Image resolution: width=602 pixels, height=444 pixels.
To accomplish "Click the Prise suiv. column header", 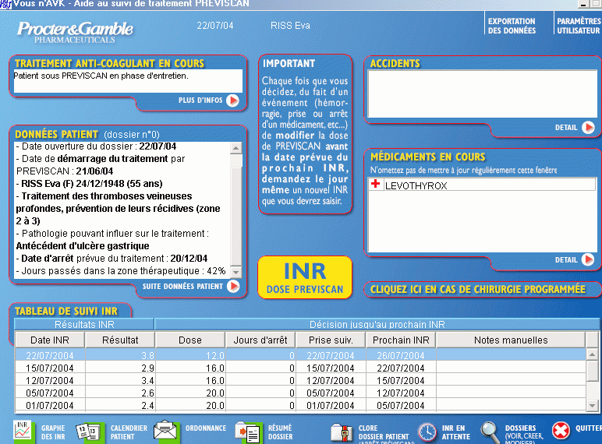I will point(331,340).
